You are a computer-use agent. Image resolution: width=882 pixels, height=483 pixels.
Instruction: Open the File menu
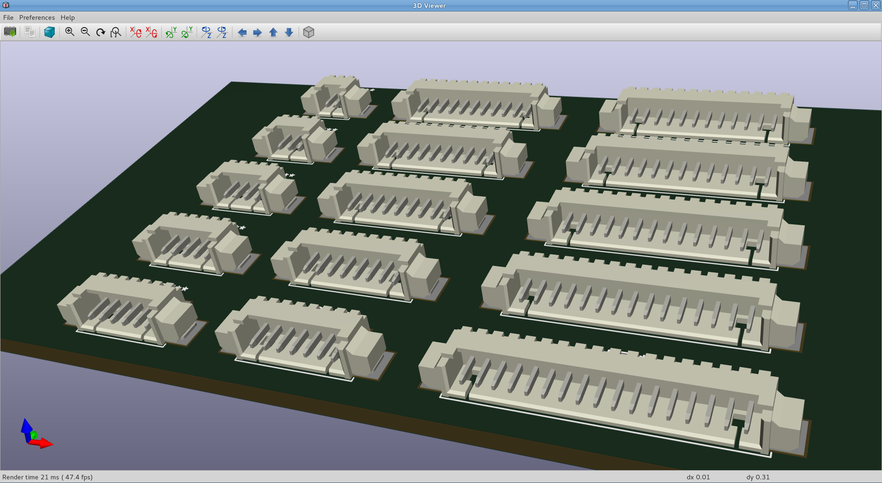[x=8, y=17]
